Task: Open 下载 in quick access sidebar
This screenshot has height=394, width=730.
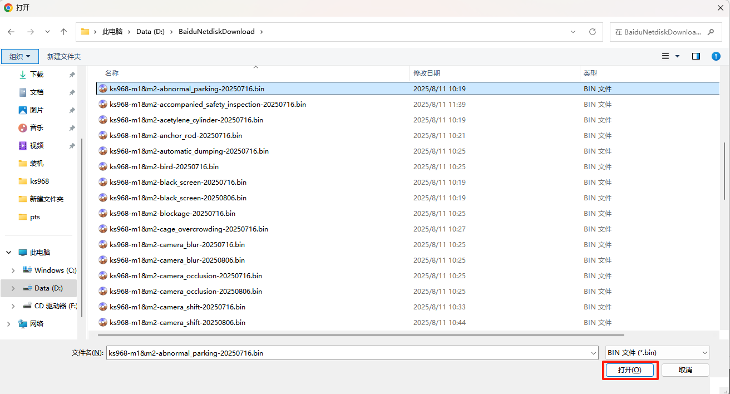Action: coord(37,74)
